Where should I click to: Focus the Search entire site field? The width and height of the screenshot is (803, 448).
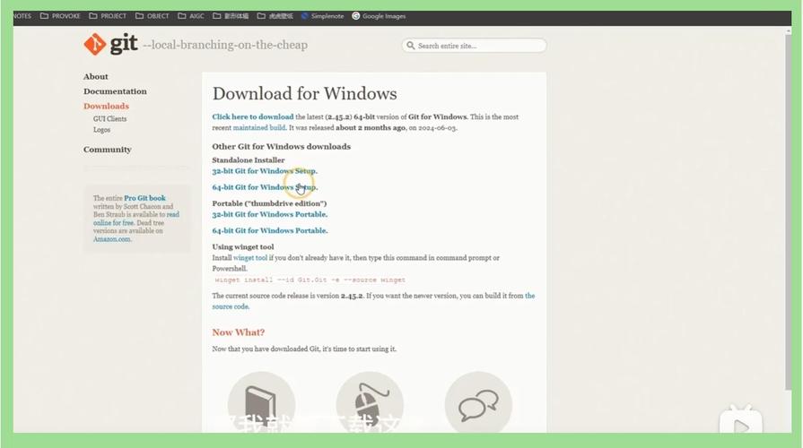point(474,46)
